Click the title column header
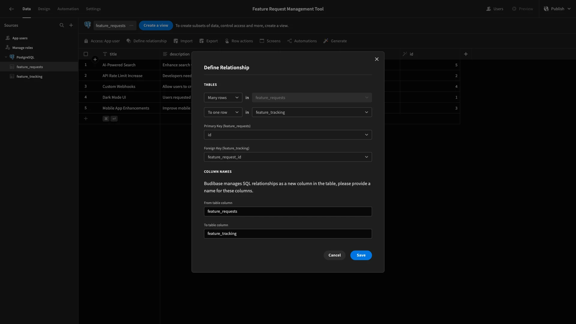576x324 pixels. tap(130, 54)
